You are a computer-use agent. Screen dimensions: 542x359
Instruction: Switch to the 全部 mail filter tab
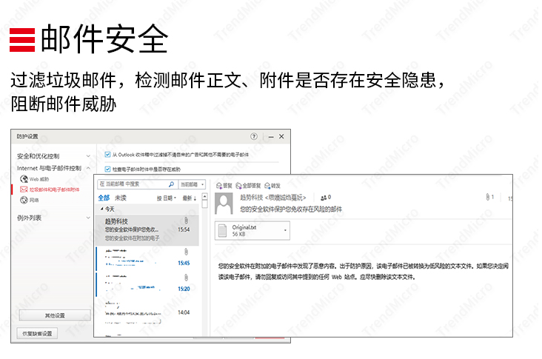click(104, 199)
